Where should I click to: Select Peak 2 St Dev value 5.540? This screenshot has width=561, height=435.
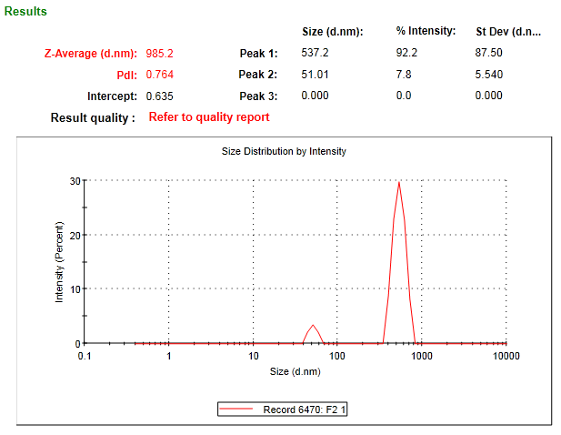pyautogui.click(x=488, y=75)
